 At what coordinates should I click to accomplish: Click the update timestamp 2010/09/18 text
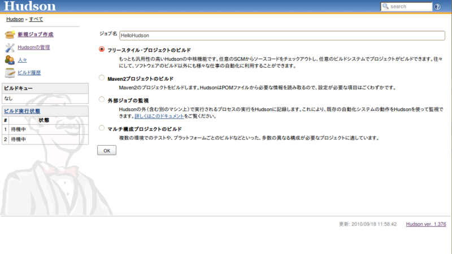368,224
